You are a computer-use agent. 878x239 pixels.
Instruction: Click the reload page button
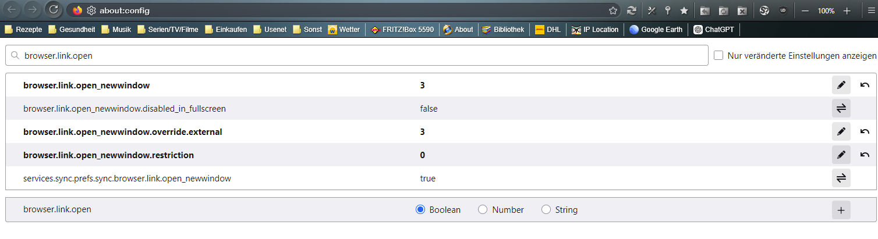(54, 10)
